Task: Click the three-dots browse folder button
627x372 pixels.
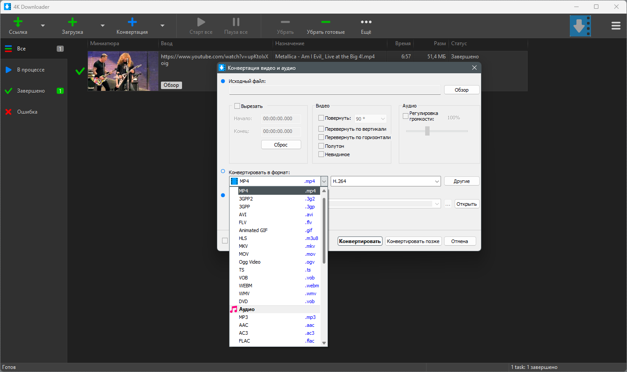Action: pyautogui.click(x=448, y=204)
